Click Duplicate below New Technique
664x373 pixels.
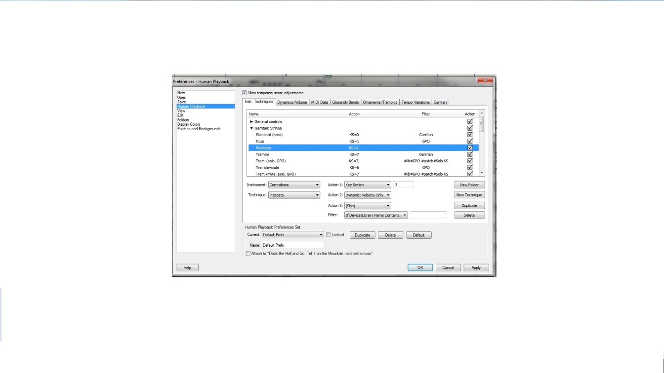pyautogui.click(x=469, y=205)
